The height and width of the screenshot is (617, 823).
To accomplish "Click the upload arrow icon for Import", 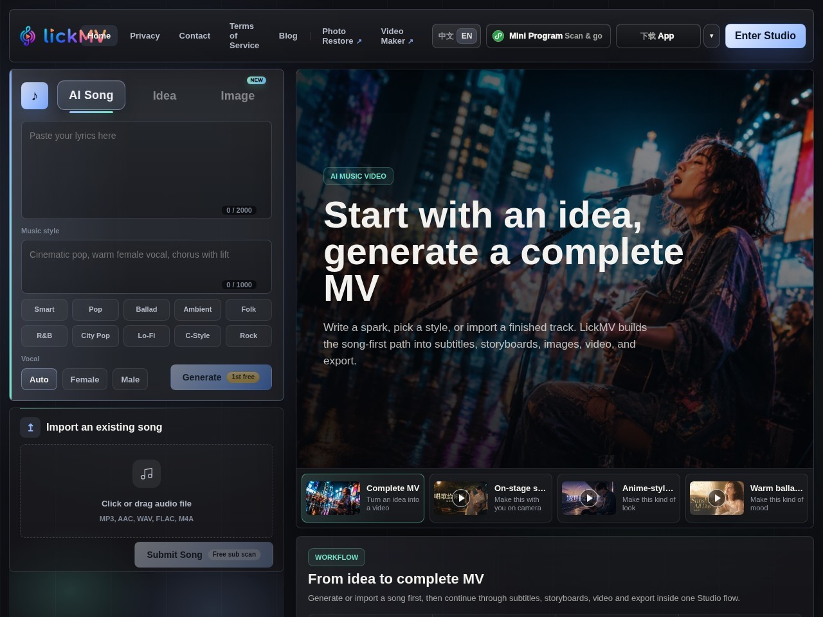I will [x=30, y=427].
